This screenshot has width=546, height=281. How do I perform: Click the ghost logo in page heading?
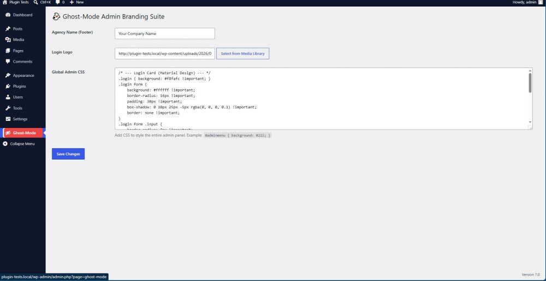[x=56, y=16]
